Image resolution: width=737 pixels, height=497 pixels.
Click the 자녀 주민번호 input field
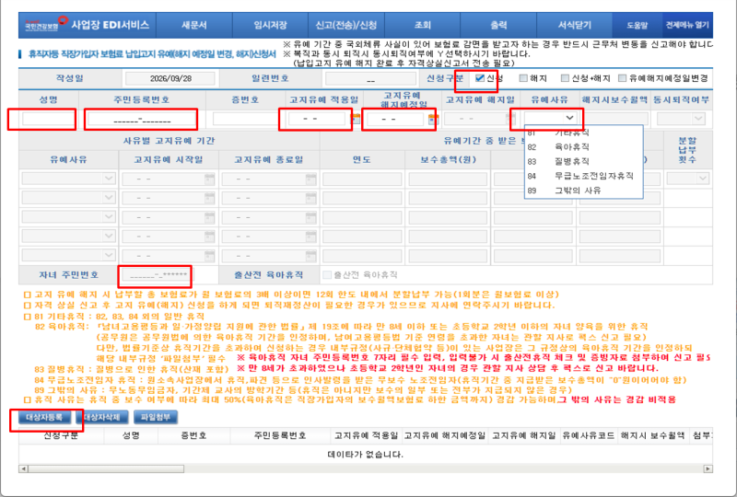point(156,275)
